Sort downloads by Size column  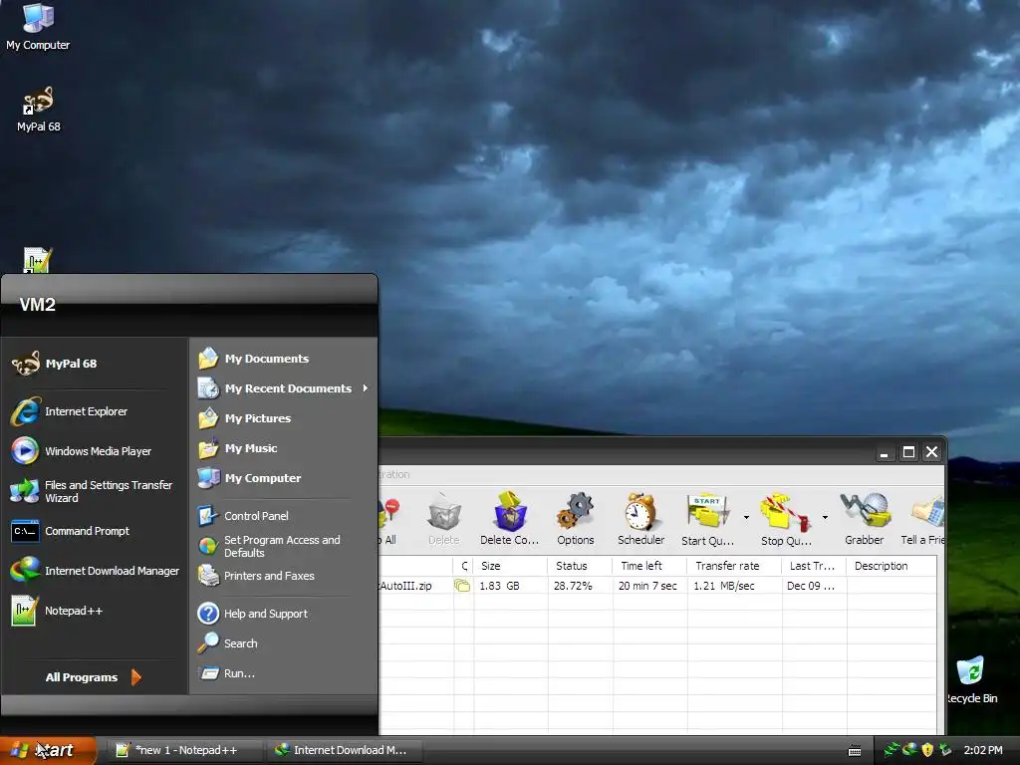coord(511,566)
